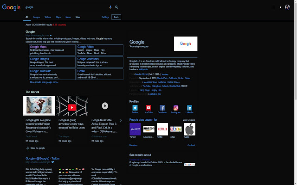Open the TechCrunch Project Stream story
Viewport: 297px width, 185px height.
pos(38,126)
